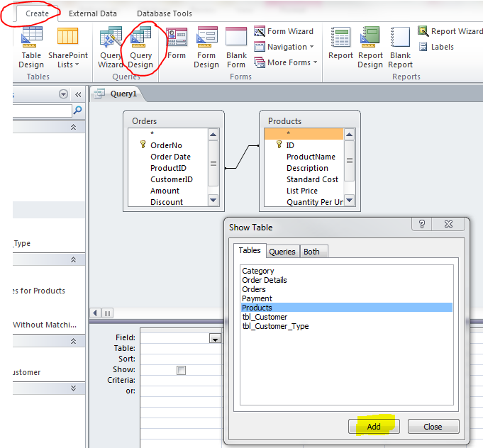The width and height of the screenshot is (483, 448).
Task: Open navigation pane options dropdown
Action: click(x=63, y=94)
